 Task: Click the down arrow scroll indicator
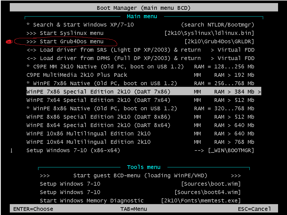11,150
